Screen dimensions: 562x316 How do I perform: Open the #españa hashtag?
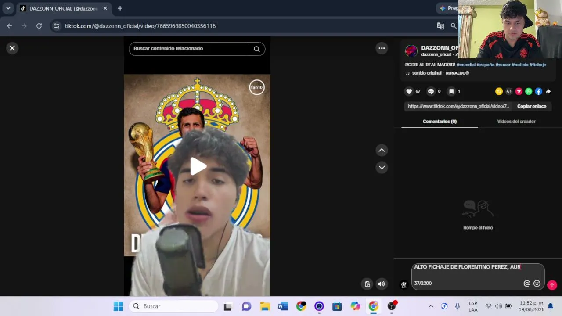[486, 65]
